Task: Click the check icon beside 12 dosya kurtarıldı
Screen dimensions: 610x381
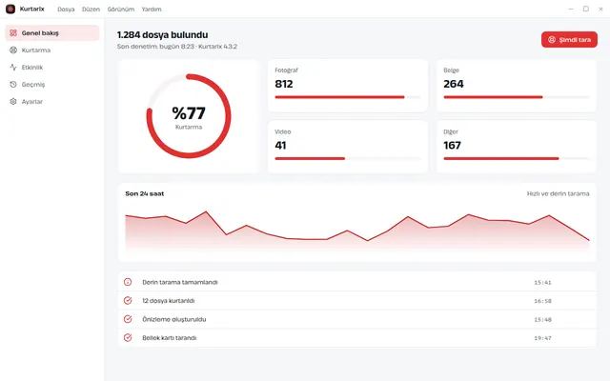Action: (x=128, y=301)
